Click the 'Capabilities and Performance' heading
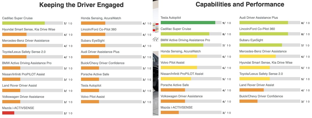This screenshot has height=118, width=312. coord(240,4)
